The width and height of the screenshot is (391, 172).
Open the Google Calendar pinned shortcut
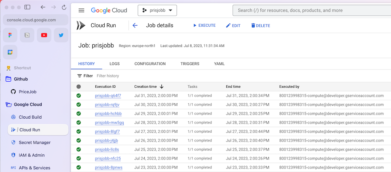(10, 52)
